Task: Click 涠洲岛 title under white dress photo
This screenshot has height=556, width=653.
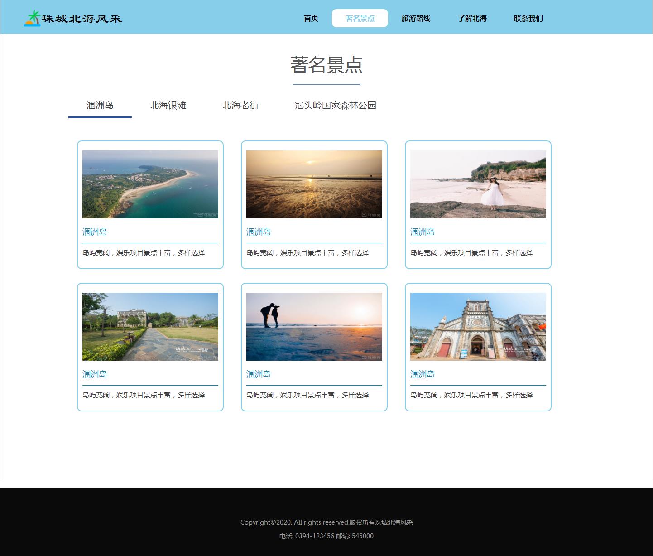Action: tap(423, 232)
